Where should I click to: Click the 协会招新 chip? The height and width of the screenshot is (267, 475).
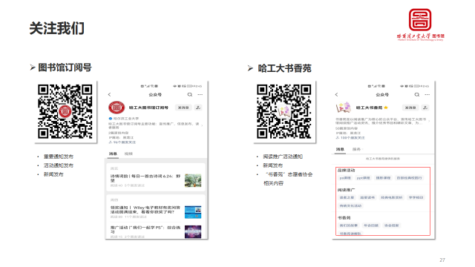[x=392, y=225]
